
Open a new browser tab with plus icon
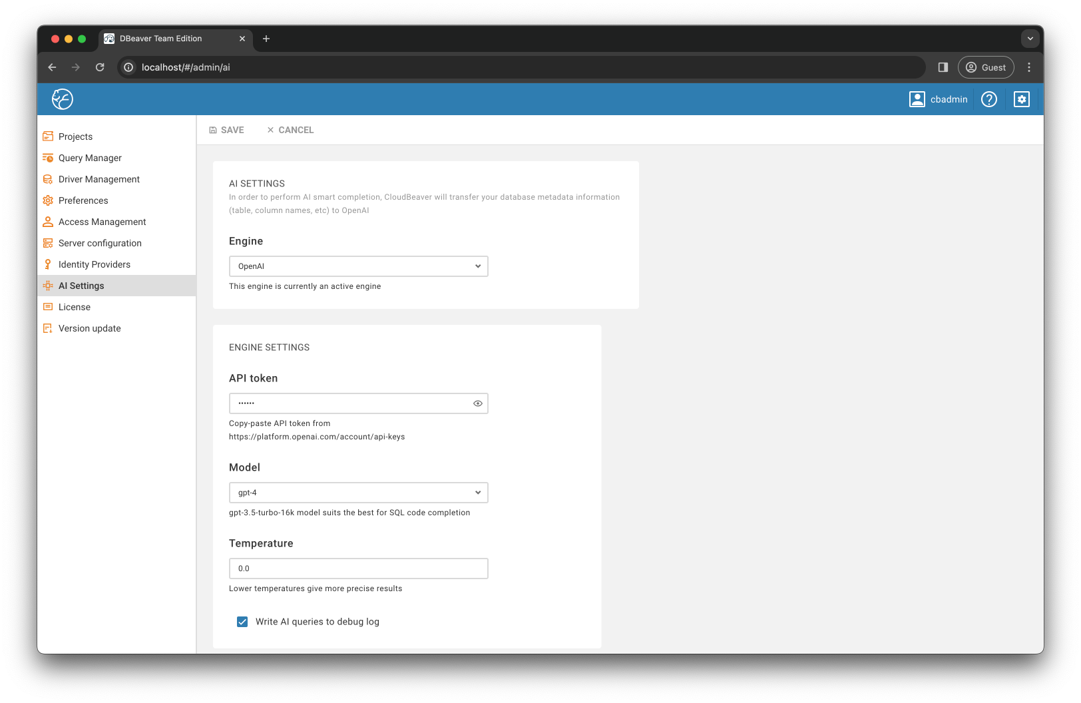tap(266, 39)
